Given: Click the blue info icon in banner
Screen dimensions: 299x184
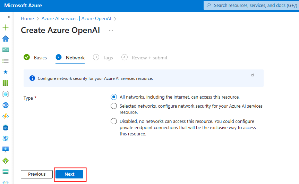Looking at the screenshot, I should click(x=32, y=78).
